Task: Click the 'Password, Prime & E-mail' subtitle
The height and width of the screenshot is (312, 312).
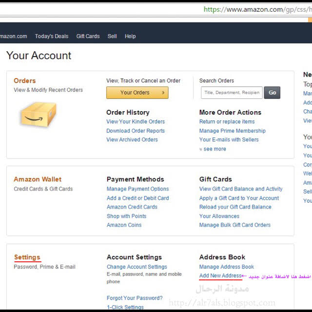Action: tap(45, 267)
